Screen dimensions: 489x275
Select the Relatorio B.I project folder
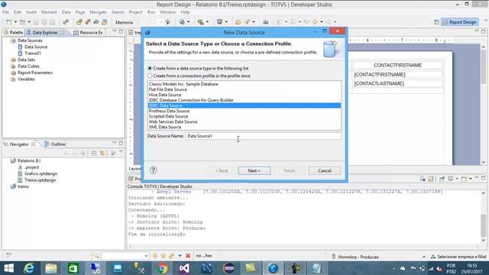click(29, 160)
